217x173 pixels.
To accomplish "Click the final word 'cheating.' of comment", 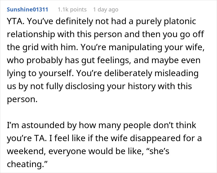I will [x=27, y=164].
